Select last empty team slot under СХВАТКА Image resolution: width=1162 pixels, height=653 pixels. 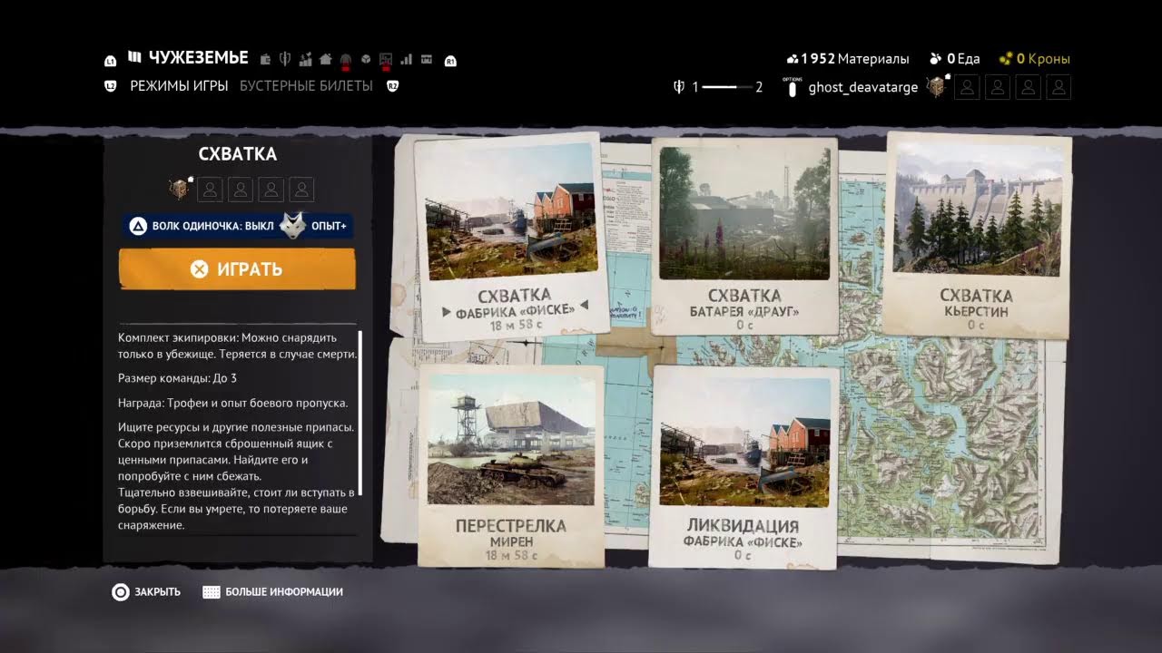pos(302,190)
